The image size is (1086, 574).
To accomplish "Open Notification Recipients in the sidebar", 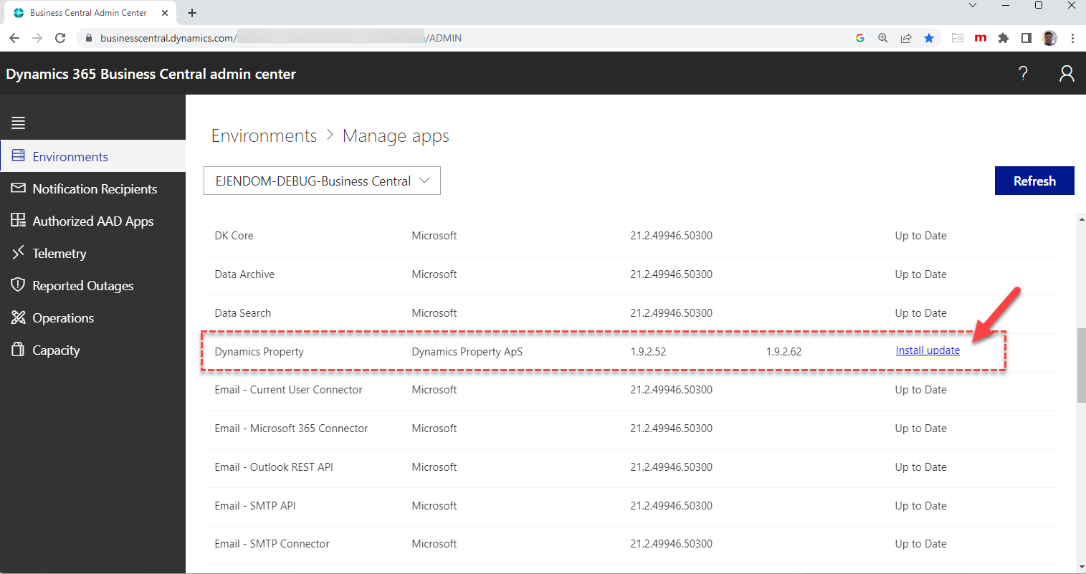I will pyautogui.click(x=92, y=188).
